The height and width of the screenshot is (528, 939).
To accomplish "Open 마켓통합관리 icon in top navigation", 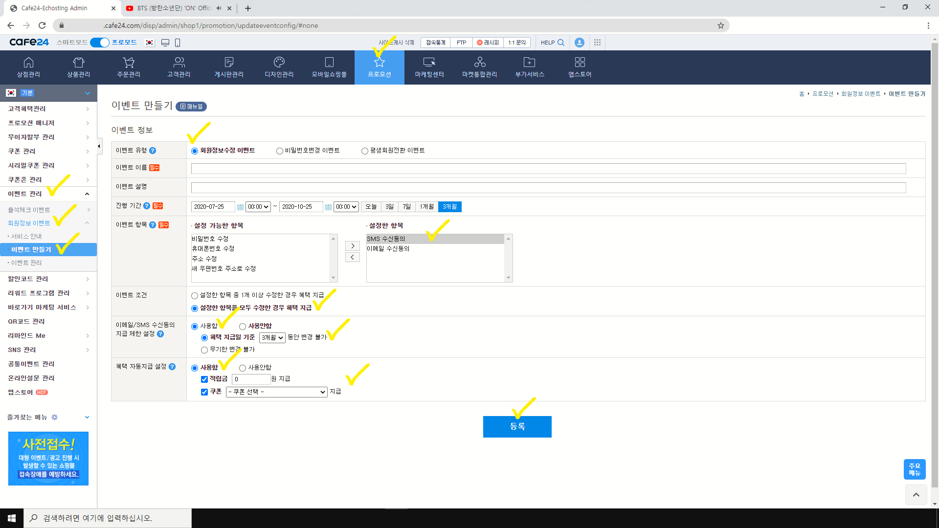I will point(479,63).
